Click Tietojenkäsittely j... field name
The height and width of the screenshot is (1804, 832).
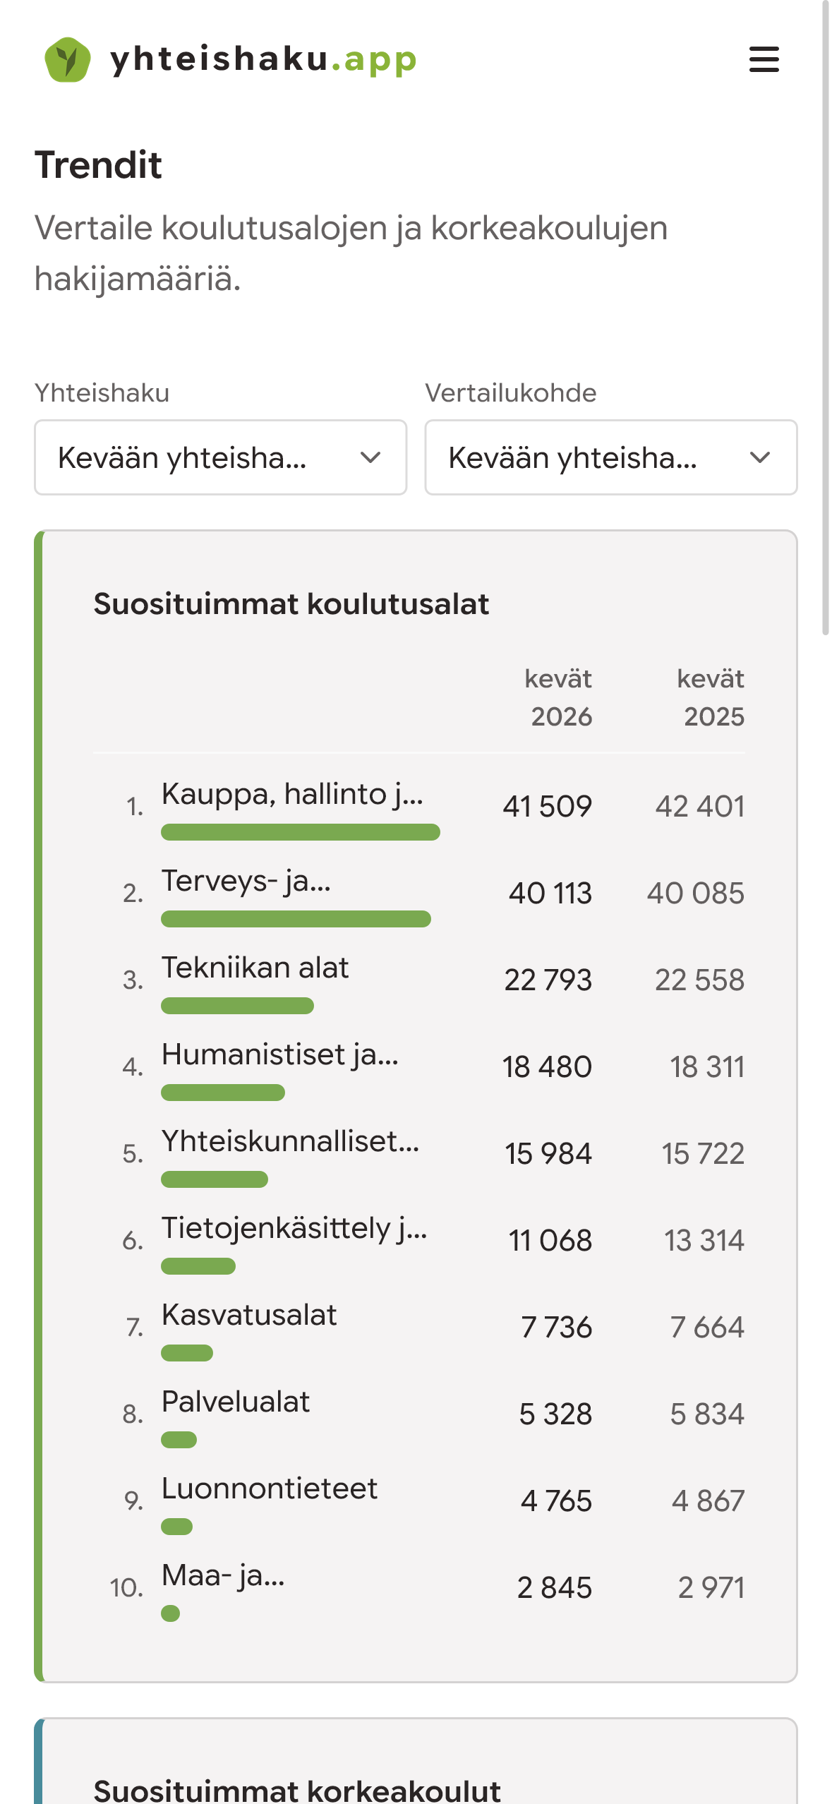point(294,1228)
